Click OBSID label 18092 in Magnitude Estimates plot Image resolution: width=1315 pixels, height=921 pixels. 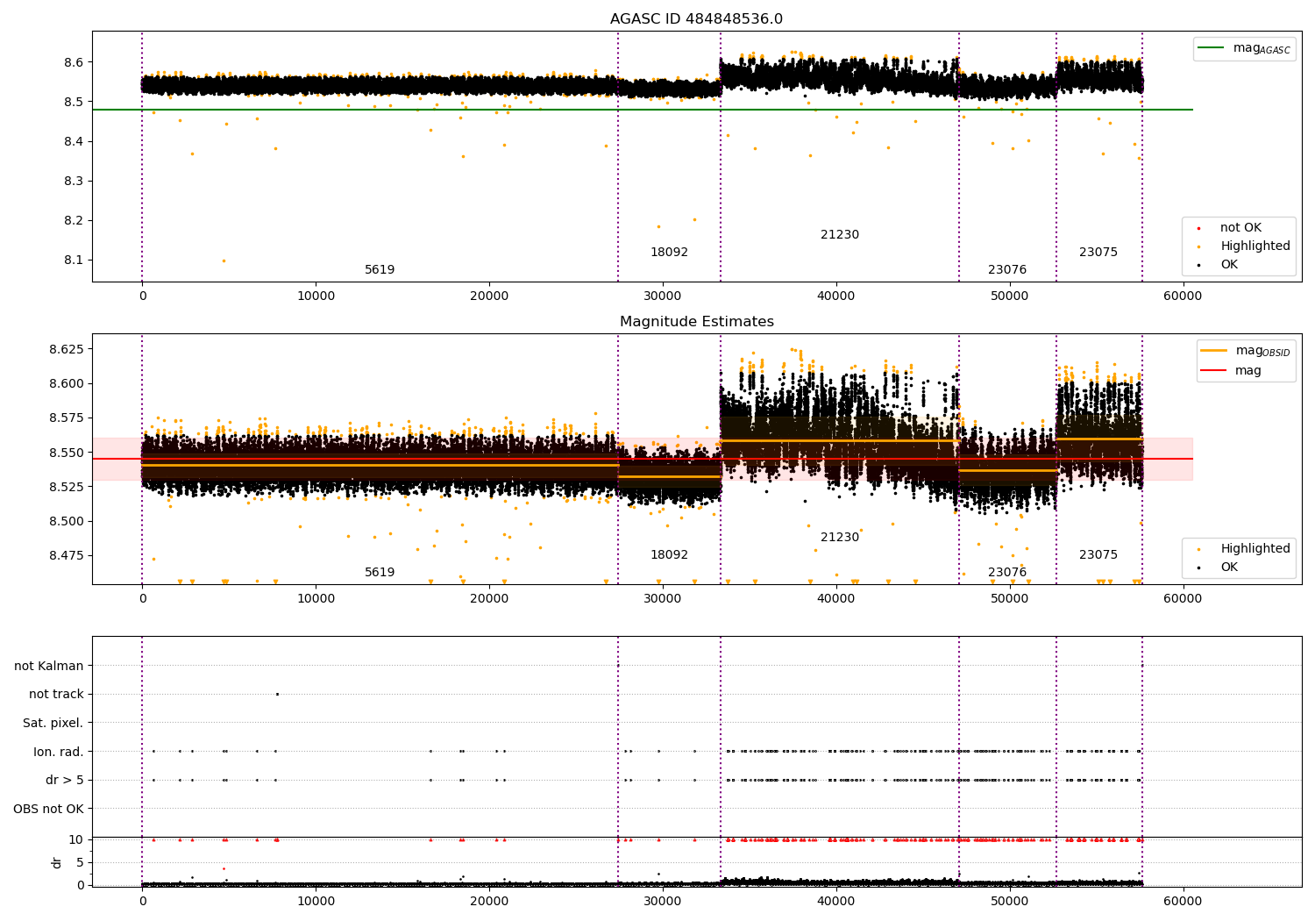(669, 555)
